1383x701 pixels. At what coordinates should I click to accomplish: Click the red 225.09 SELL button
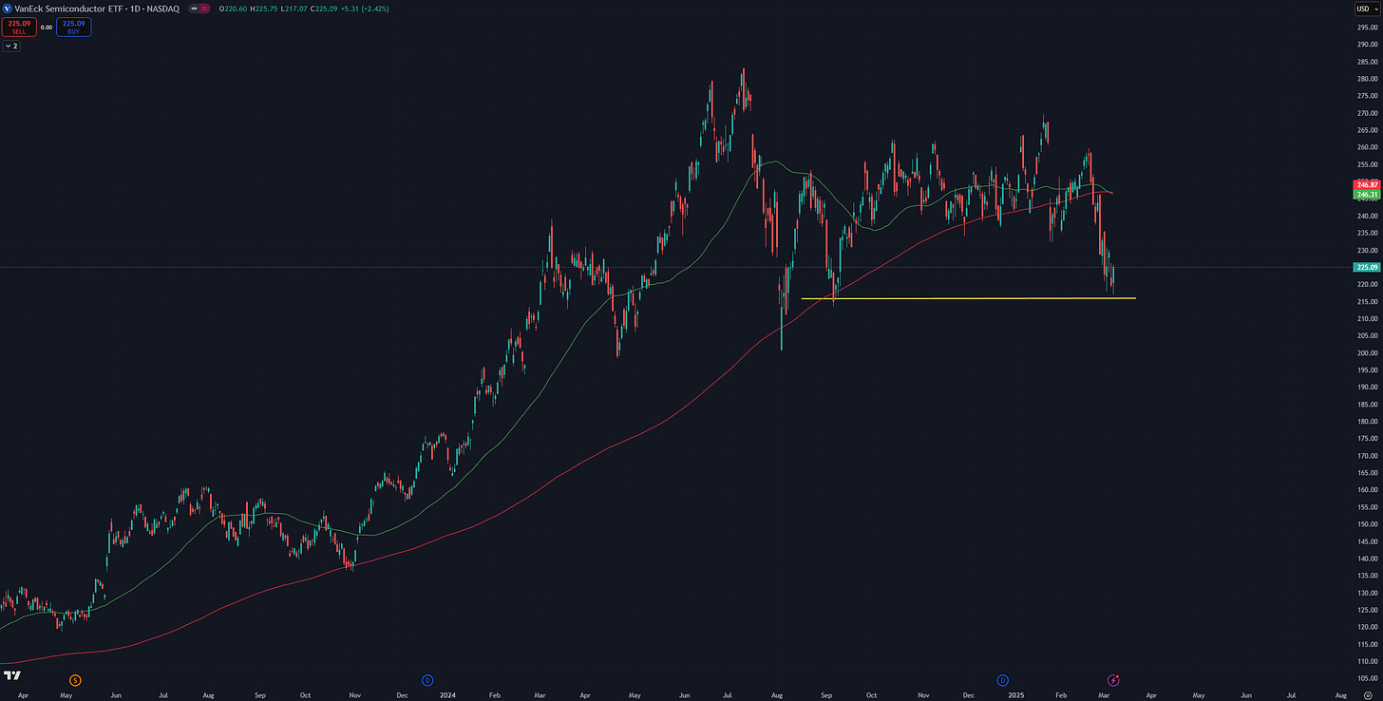pyautogui.click(x=19, y=27)
